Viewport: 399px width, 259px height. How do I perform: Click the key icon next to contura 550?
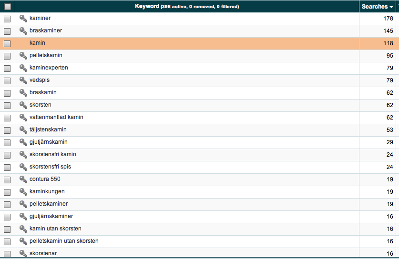point(23,179)
